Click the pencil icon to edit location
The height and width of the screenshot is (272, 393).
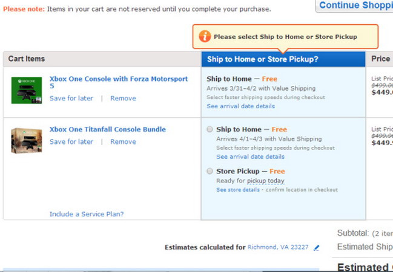point(316,247)
